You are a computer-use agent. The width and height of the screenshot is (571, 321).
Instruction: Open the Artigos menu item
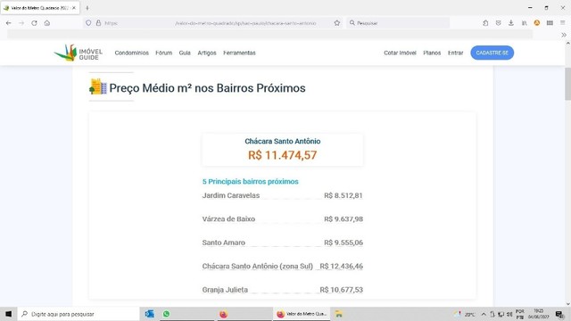[x=207, y=53]
